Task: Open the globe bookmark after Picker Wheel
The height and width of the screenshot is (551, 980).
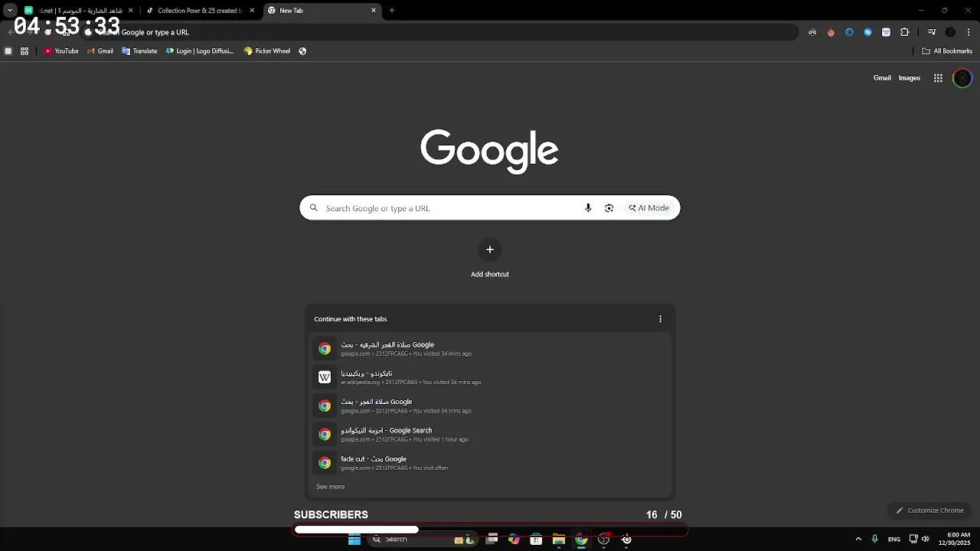Action: (x=302, y=51)
